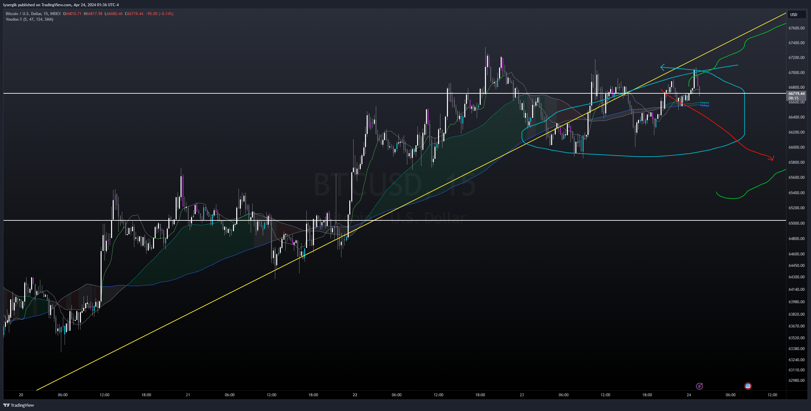The height and width of the screenshot is (411, 811).
Task: Open the US flag economic event marker
Action: pyautogui.click(x=748, y=386)
